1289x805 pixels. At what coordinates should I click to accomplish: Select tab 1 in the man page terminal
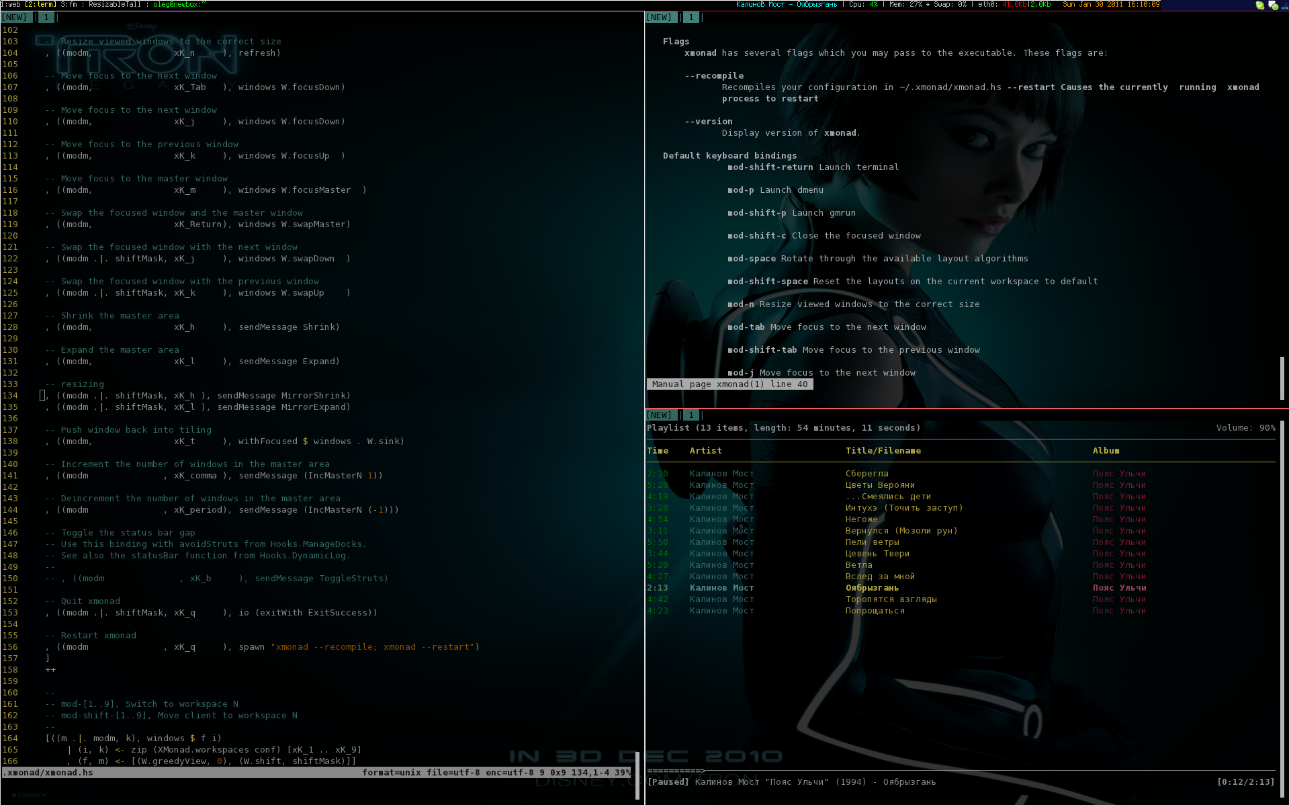pyautogui.click(x=691, y=17)
